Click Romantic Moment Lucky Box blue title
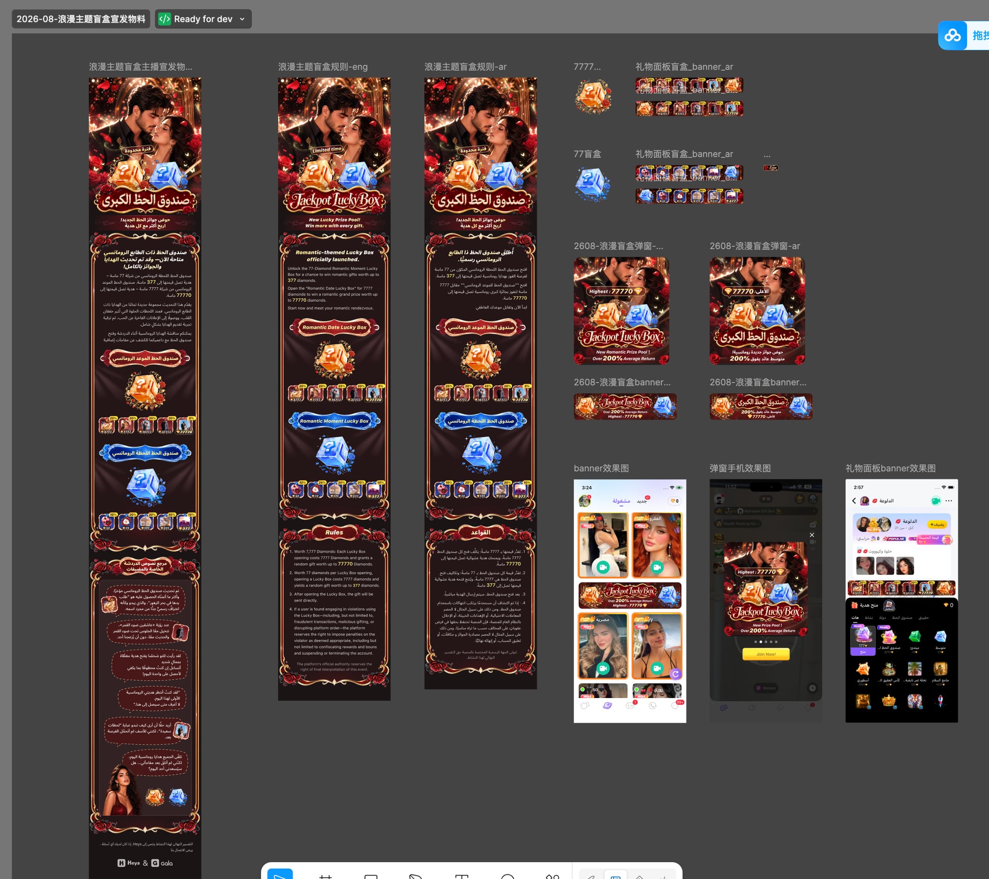The width and height of the screenshot is (989, 879). pos(334,421)
